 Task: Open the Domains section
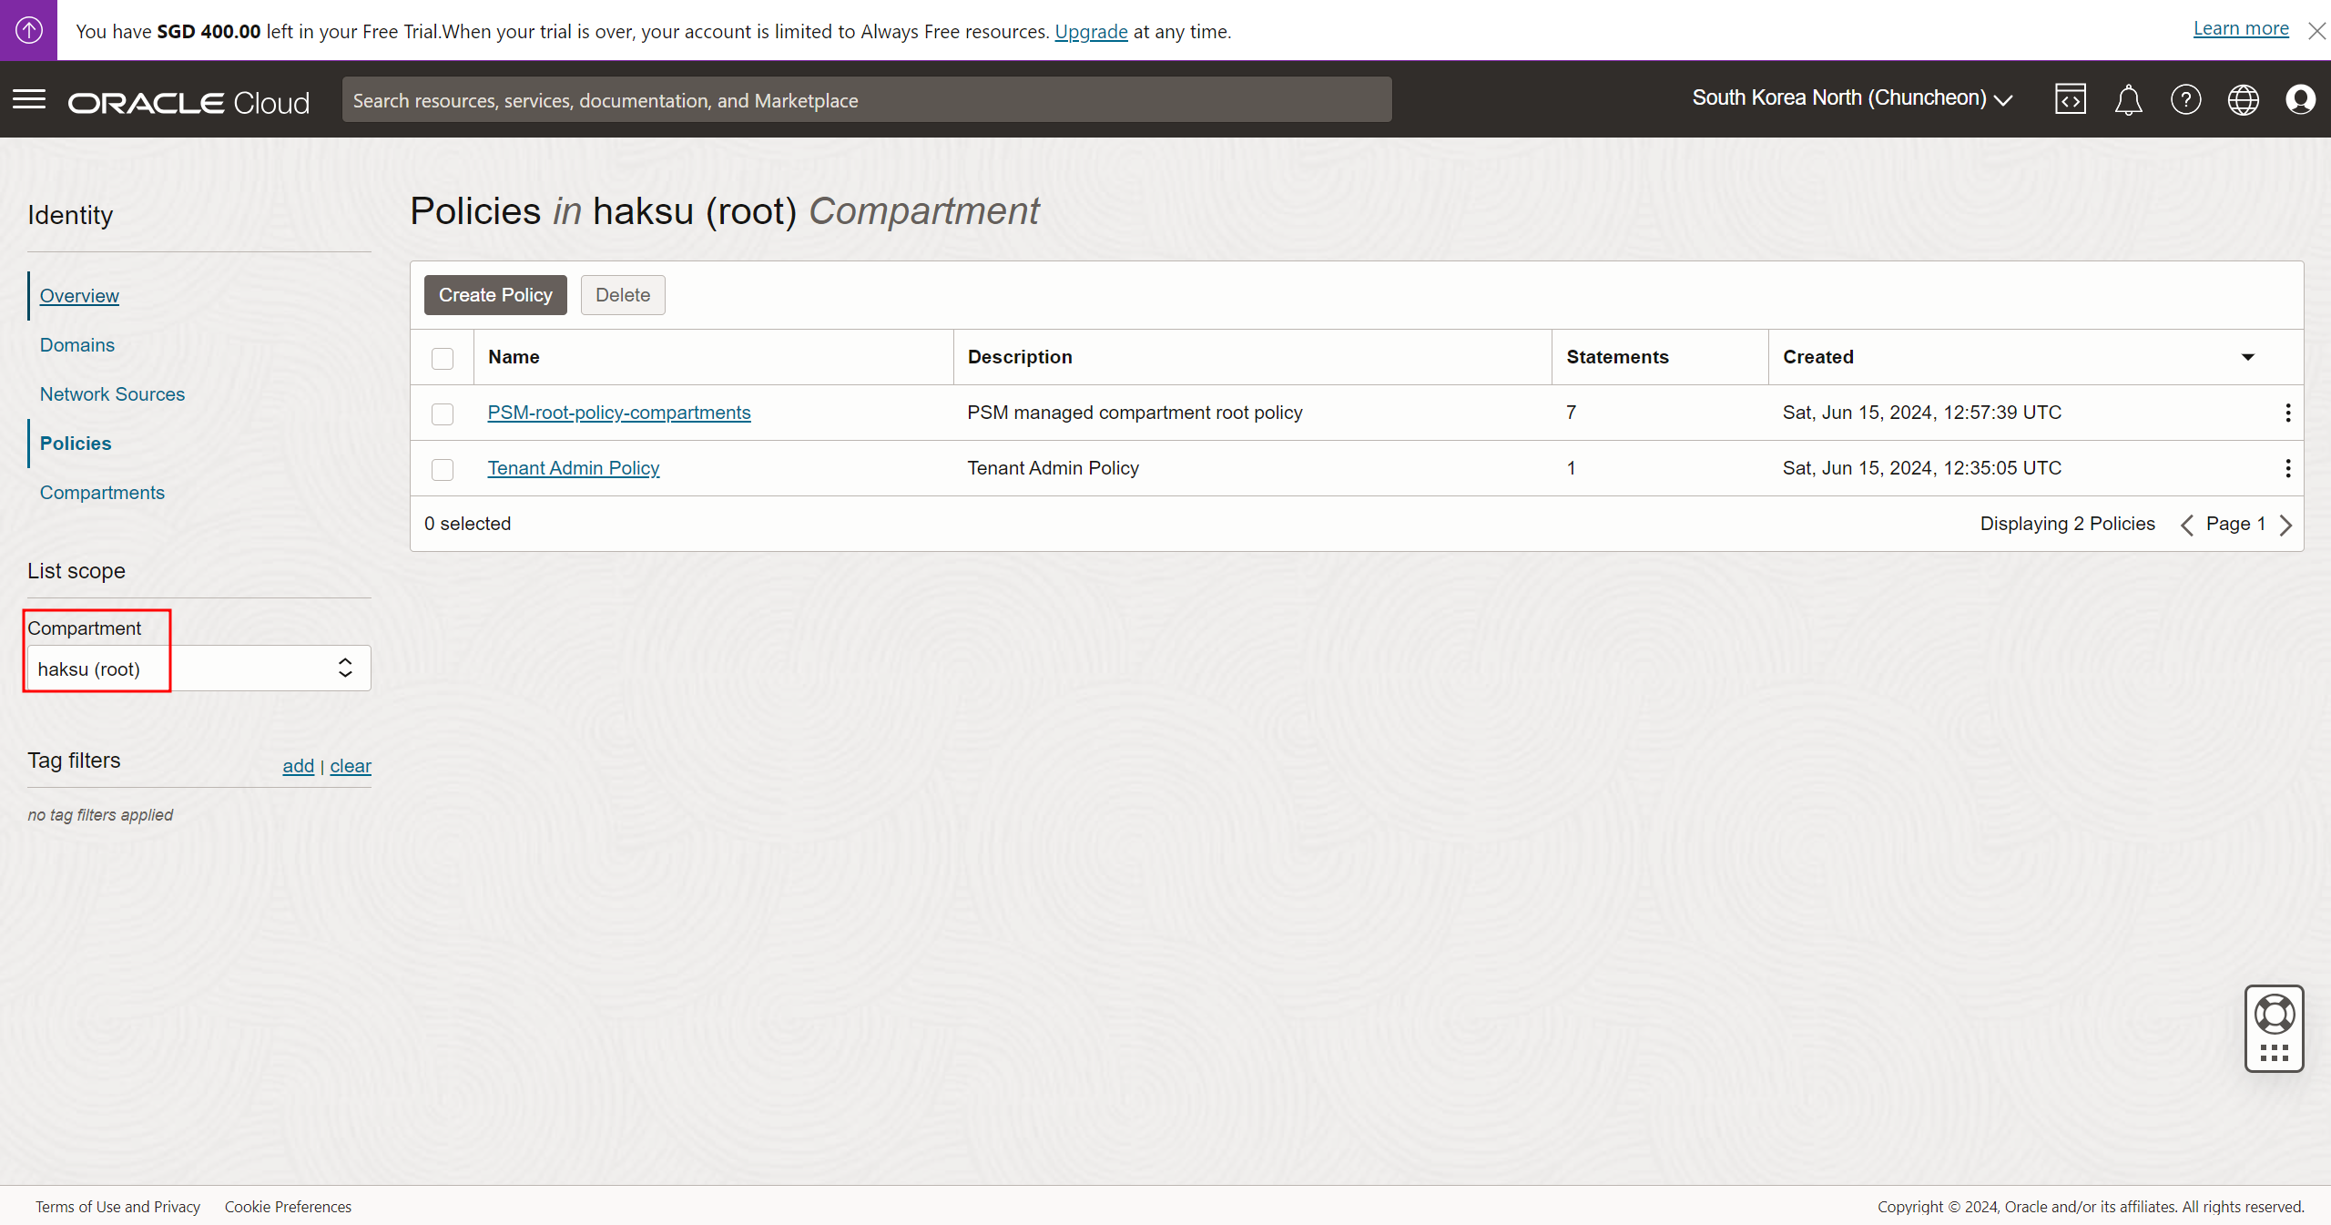[x=77, y=345]
